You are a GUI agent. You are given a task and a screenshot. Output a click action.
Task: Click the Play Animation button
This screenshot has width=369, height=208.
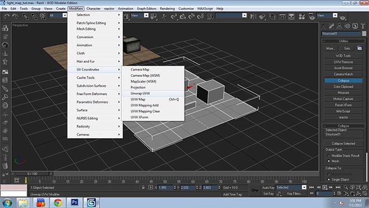click(325, 187)
